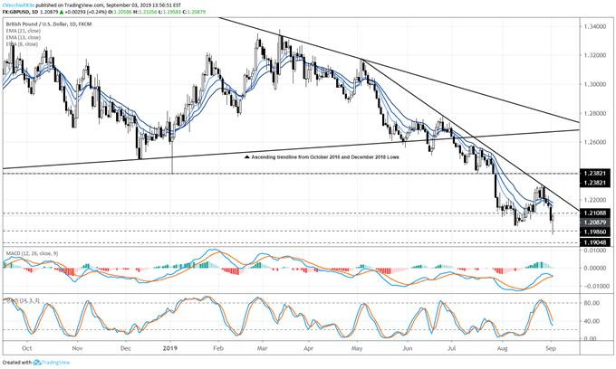The image size is (616, 369).
Task: Click the ascending trendline annotation text
Action: [x=325, y=156]
